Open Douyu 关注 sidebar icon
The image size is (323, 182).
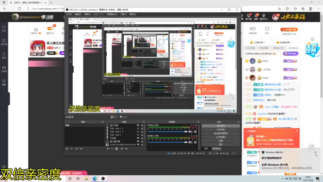coord(4,29)
